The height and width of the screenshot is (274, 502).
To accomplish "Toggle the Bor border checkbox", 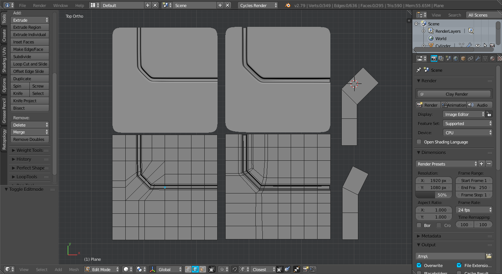I will pyautogui.click(x=419, y=225).
